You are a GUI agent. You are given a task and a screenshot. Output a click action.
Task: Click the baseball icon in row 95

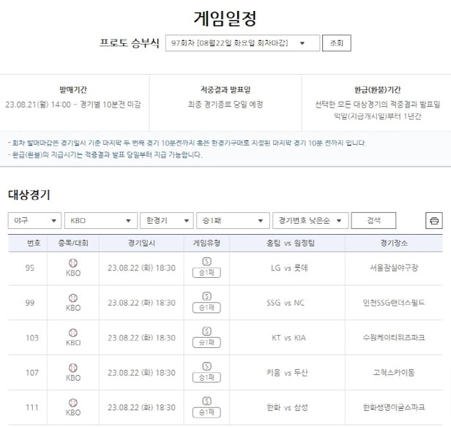(x=73, y=262)
